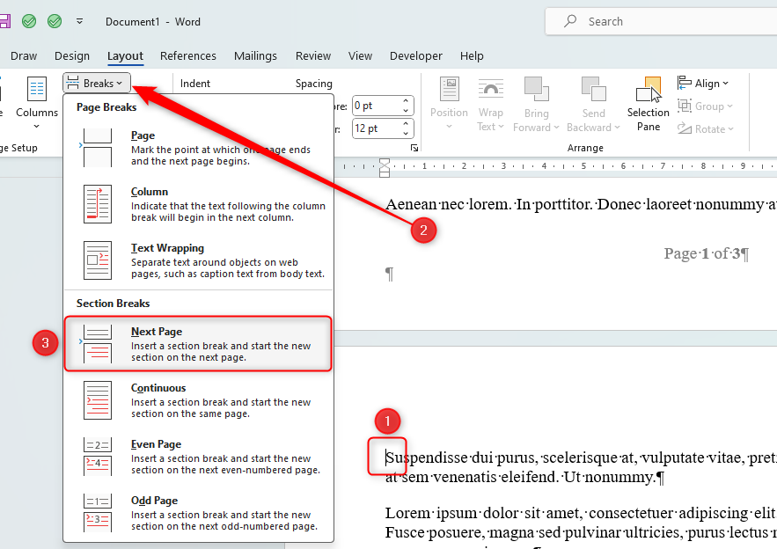This screenshot has width=777, height=549.
Task: Click the second green checkmark quick access icon
Action: coord(55,21)
